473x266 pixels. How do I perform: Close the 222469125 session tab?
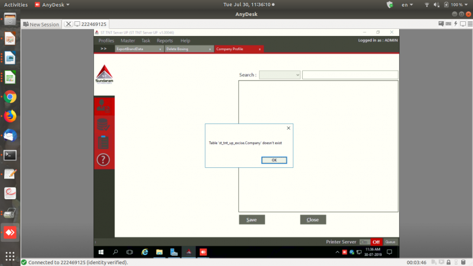(x=69, y=24)
